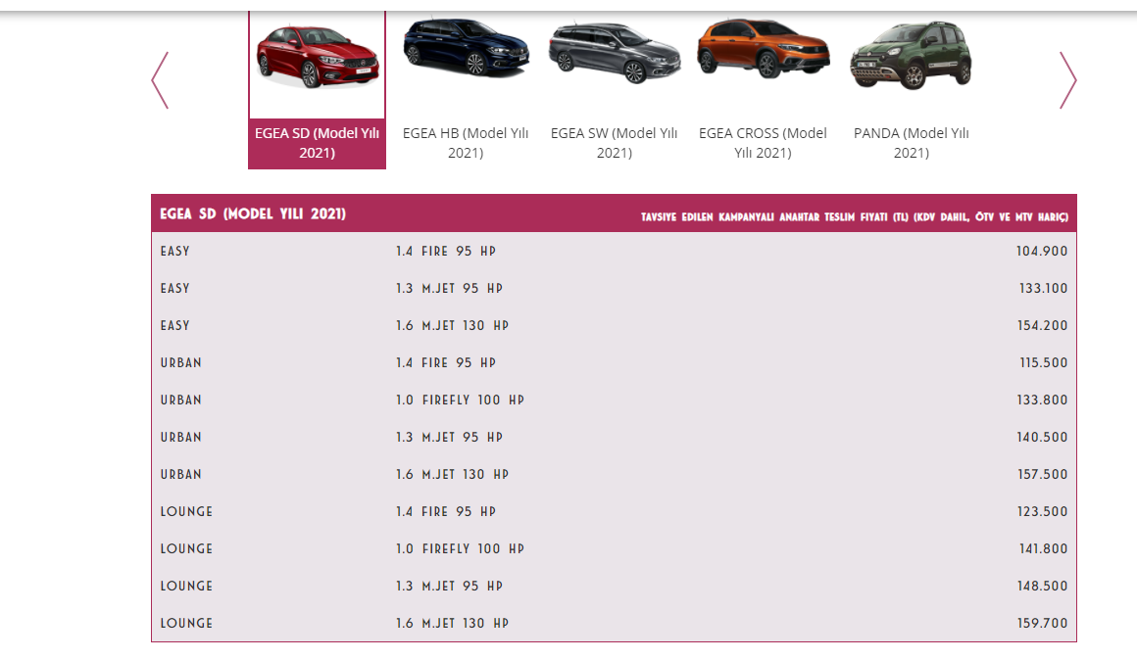Click engine 1.3 M.Jet 95 HP in the 140.500 row
The image size is (1137, 660).
coord(449,438)
